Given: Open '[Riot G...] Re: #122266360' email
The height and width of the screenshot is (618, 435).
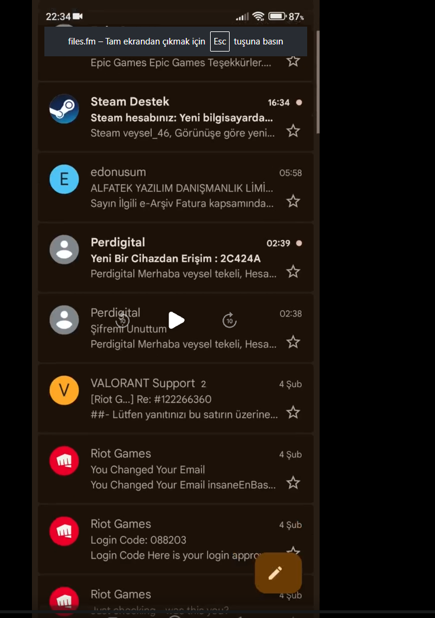Looking at the screenshot, I should tap(151, 399).
